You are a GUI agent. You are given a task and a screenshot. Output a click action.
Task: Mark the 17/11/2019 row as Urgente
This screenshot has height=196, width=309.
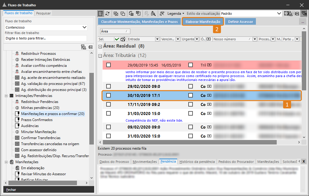click(x=190, y=104)
